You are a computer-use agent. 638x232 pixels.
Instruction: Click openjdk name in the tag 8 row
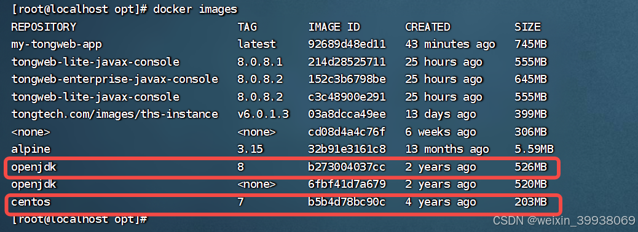(34, 167)
